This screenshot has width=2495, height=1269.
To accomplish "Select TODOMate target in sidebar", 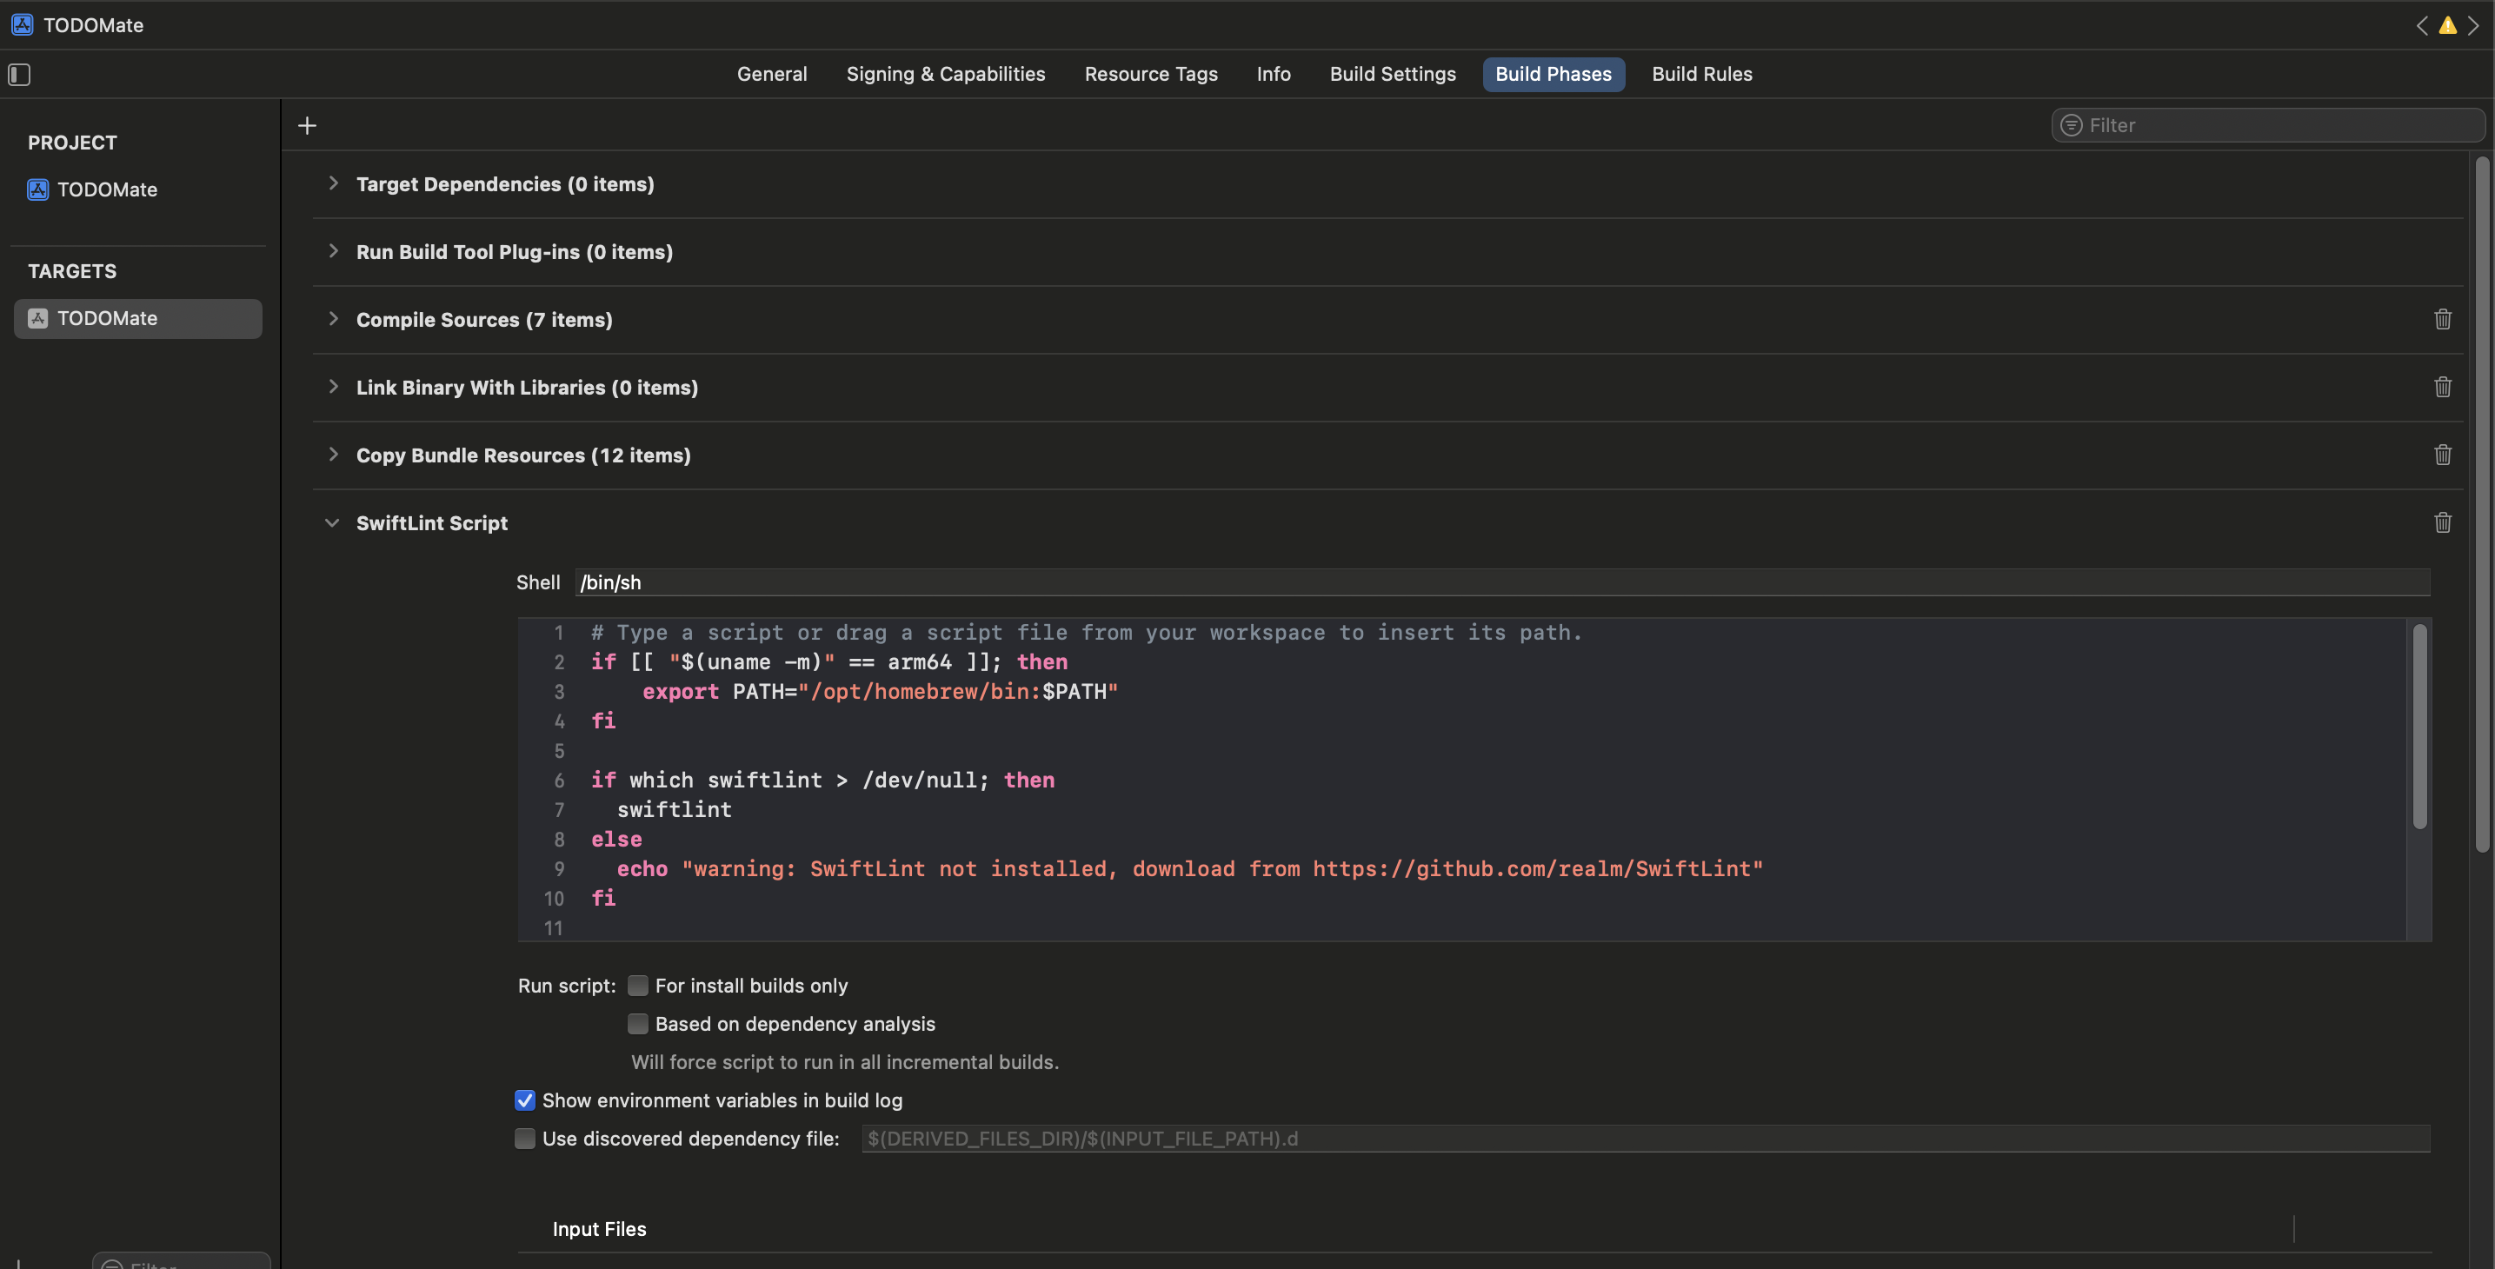I will (x=107, y=319).
